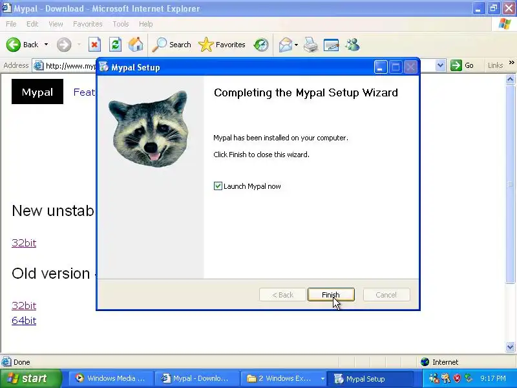Print the page with the printer icon
Image resolution: width=517 pixels, height=388 pixels.
coord(311,45)
